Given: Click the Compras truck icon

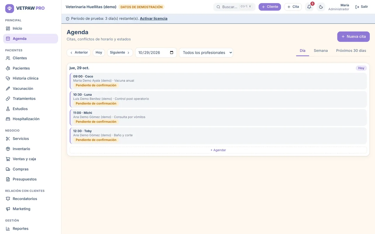Looking at the screenshot, I should [x=8, y=169].
